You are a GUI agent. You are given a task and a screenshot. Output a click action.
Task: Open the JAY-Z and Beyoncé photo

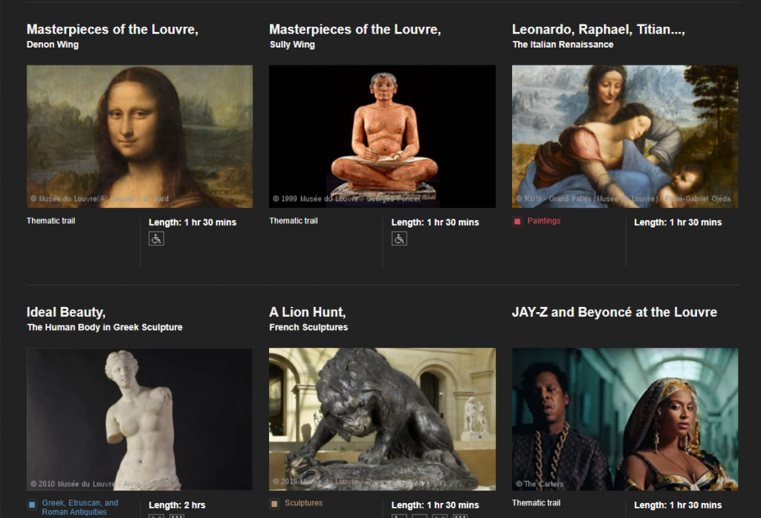[x=624, y=419]
